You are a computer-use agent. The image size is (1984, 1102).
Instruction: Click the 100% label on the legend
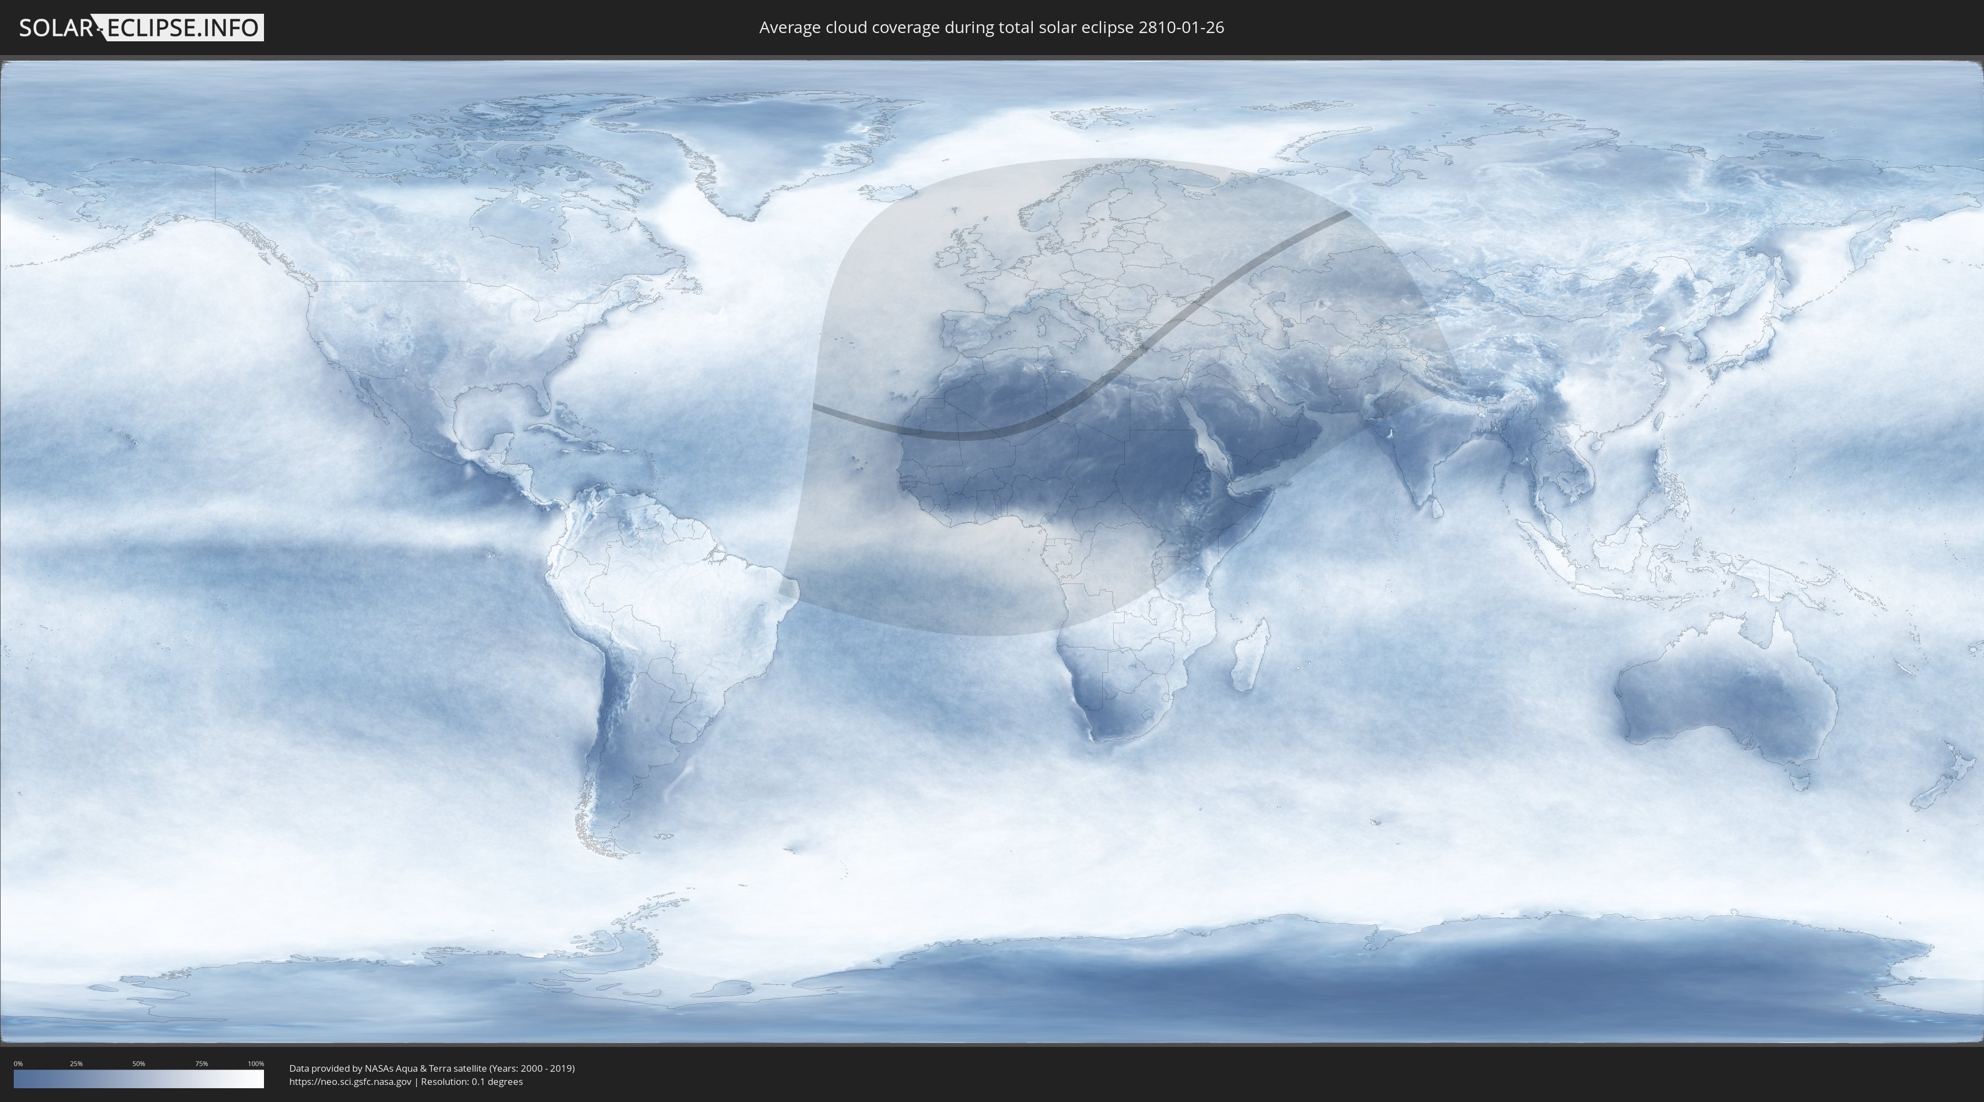[256, 1063]
